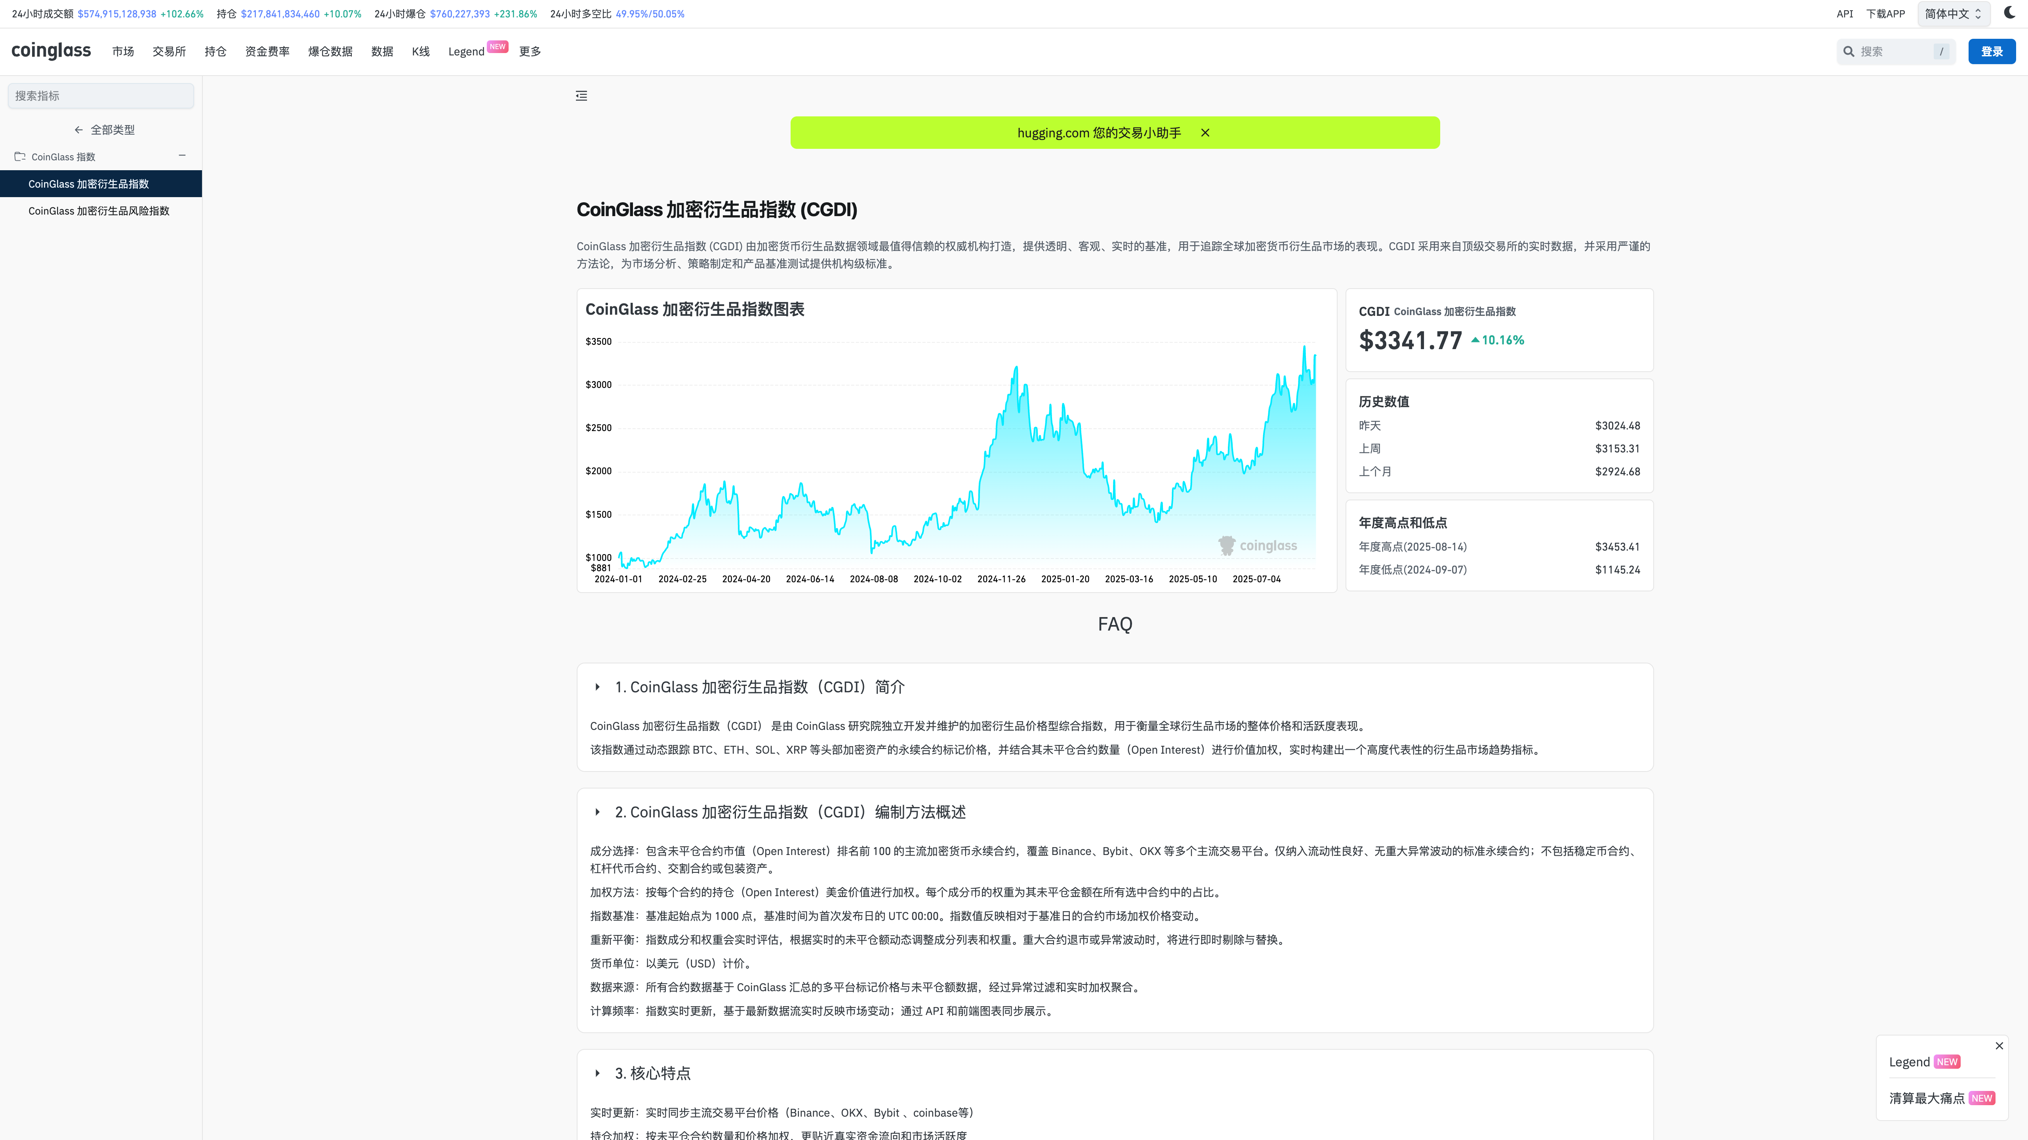Collapse the CoinGlass 指数 group
Screen dimensions: 2028x1140
182,156
